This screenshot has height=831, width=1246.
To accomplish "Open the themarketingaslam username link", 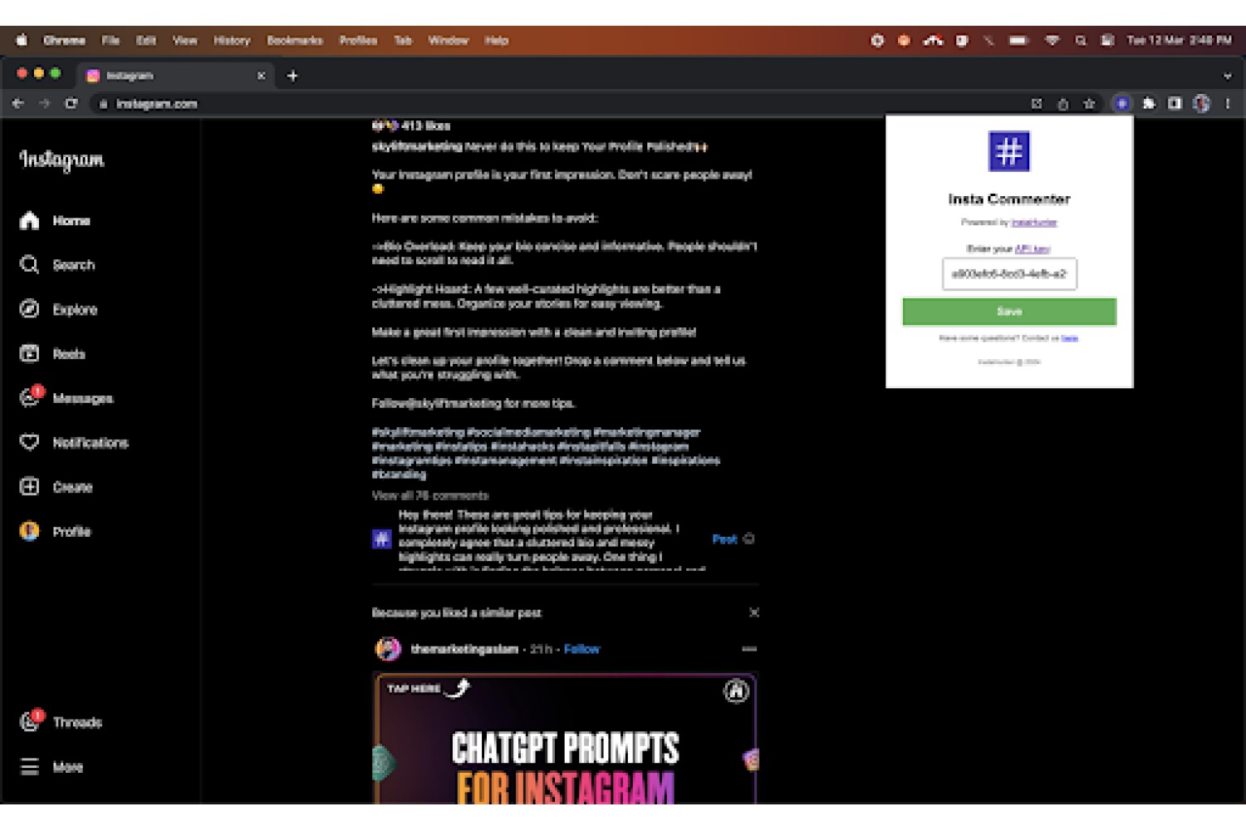I will pos(464,649).
